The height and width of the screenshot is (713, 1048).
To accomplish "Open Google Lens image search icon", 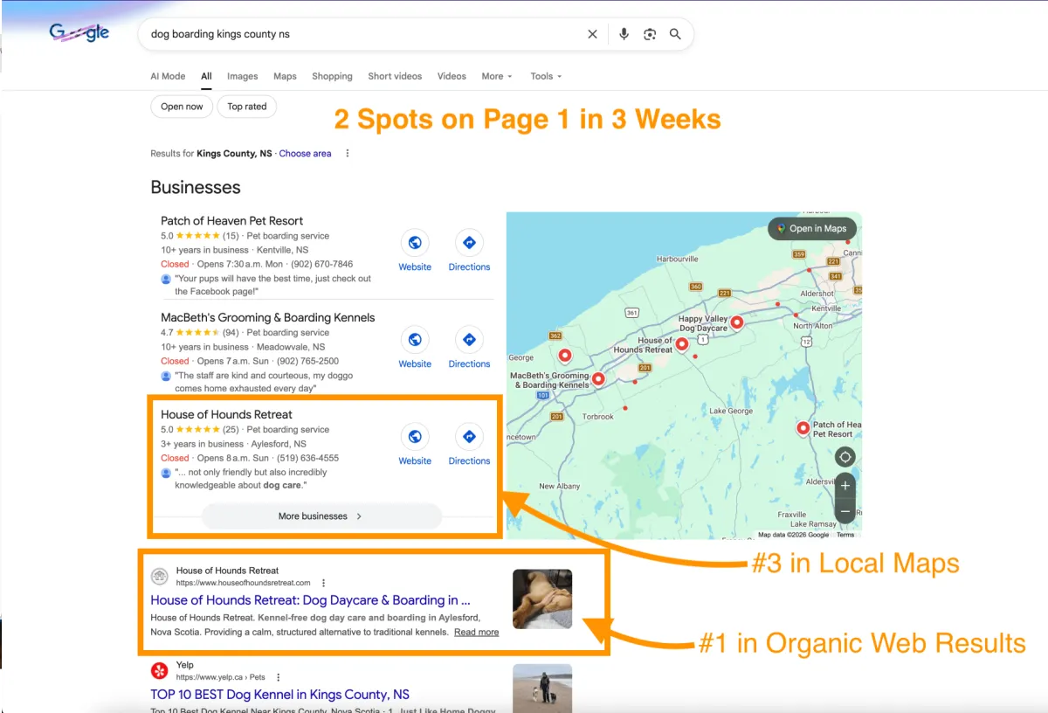I will point(650,34).
